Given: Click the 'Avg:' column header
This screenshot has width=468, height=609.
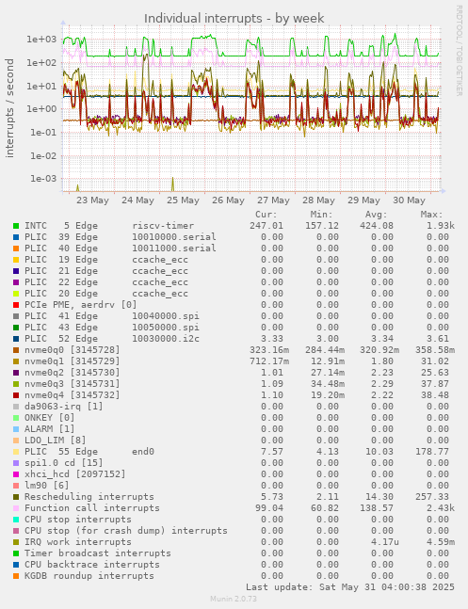Looking at the screenshot, I should pos(377,215).
